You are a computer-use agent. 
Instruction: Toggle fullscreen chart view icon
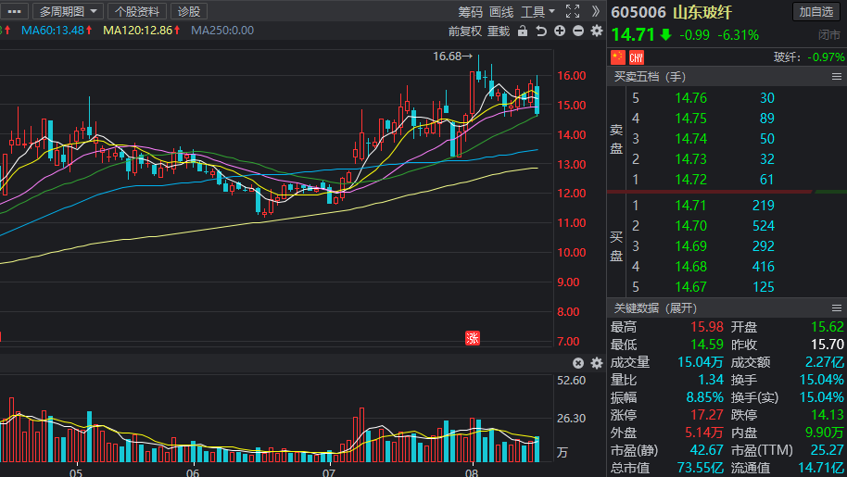[572, 11]
